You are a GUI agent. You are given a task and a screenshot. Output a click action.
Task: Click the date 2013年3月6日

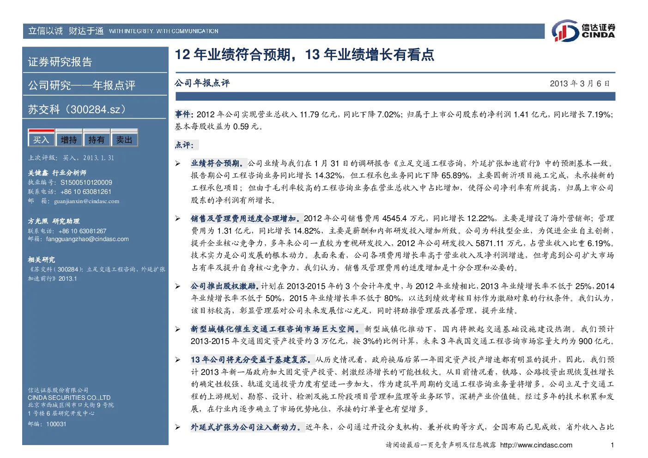[x=580, y=84]
